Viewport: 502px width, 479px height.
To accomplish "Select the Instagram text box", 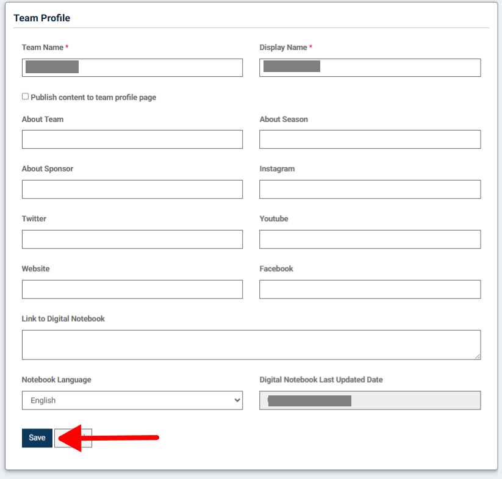I will (x=370, y=189).
